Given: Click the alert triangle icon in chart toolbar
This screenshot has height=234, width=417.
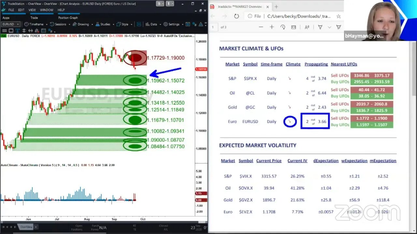Looking at the screenshot, I should click(x=201, y=24).
